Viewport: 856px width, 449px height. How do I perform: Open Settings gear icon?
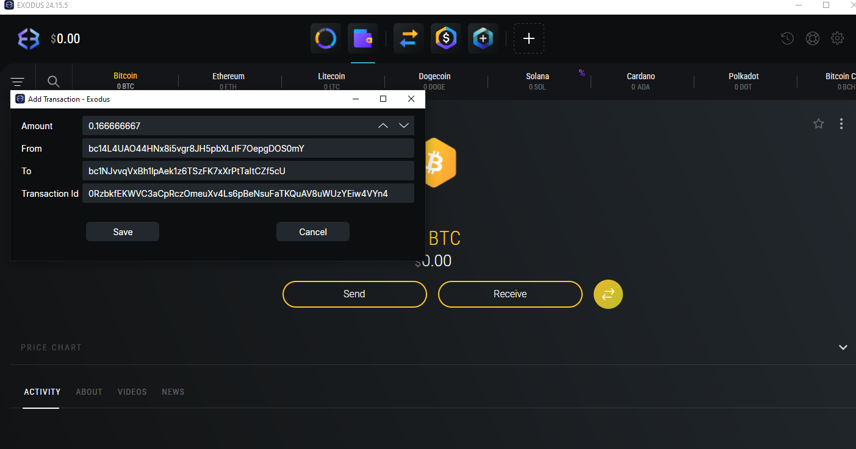(x=838, y=38)
